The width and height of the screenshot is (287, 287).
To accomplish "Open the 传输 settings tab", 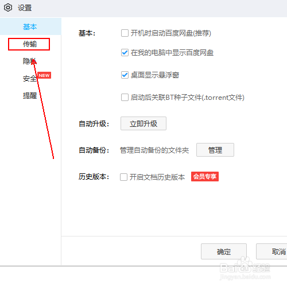I will tap(30, 44).
